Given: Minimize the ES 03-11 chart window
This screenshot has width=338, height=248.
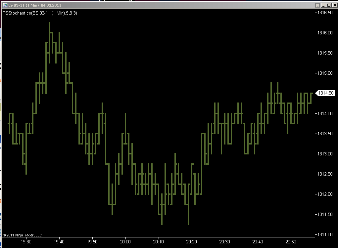Looking at the screenshot, I should pyautogui.click(x=323, y=5).
